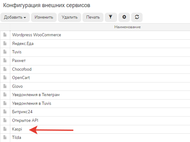The height and width of the screenshot is (142, 190).
Task: Select the Яндекс.Еда row
Action: [x=95, y=44]
